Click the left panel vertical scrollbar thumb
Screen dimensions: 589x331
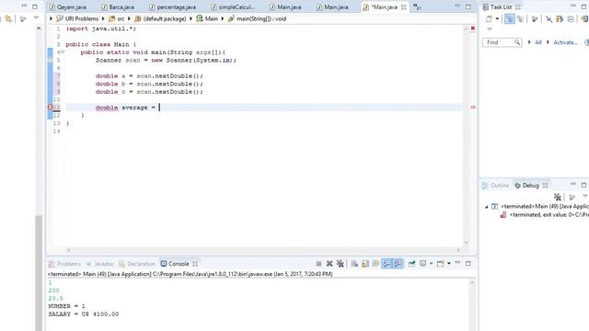click(39, 273)
